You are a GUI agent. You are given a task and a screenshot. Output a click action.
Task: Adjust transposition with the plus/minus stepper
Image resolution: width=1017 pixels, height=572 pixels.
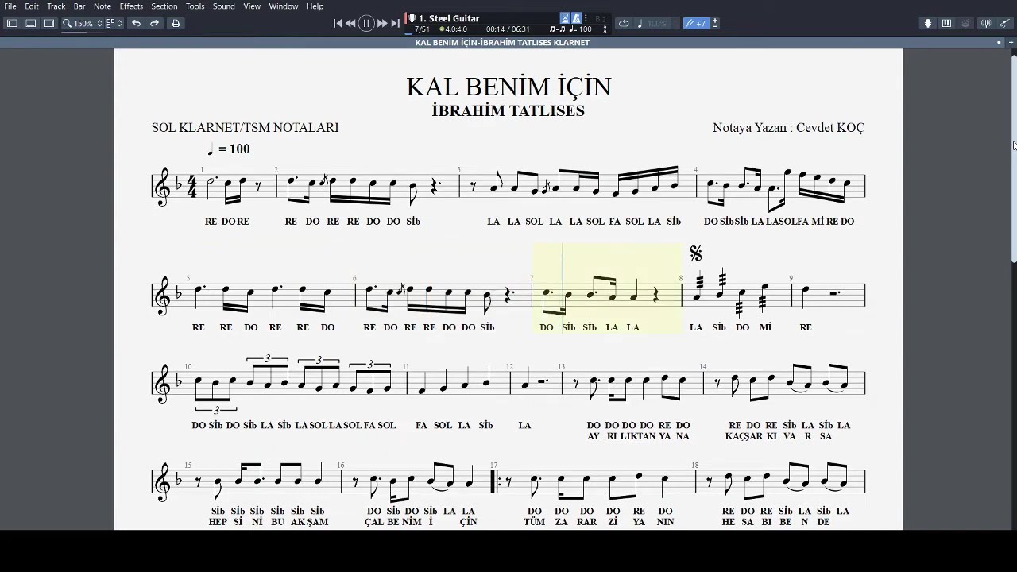pyautogui.click(x=715, y=23)
